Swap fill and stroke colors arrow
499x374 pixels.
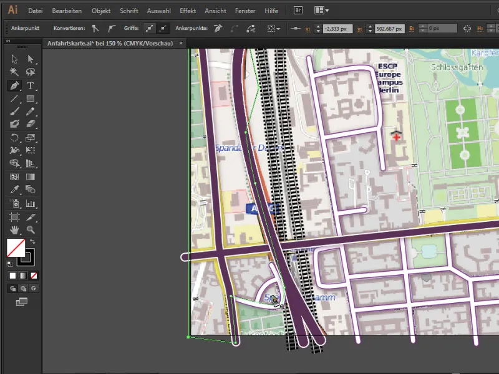pyautogui.click(x=32, y=242)
